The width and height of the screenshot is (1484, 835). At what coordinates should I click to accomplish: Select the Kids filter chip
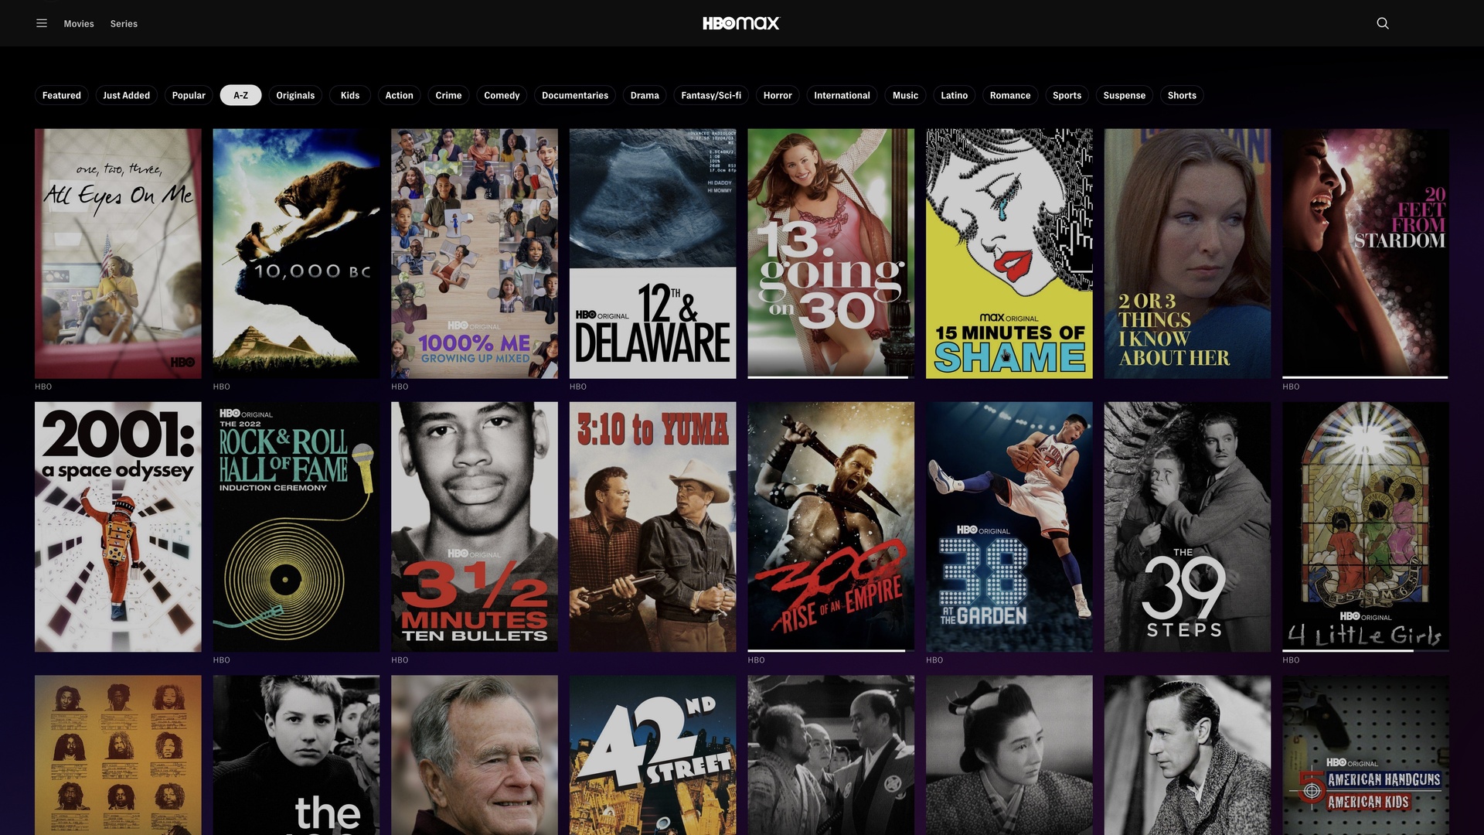tap(350, 95)
